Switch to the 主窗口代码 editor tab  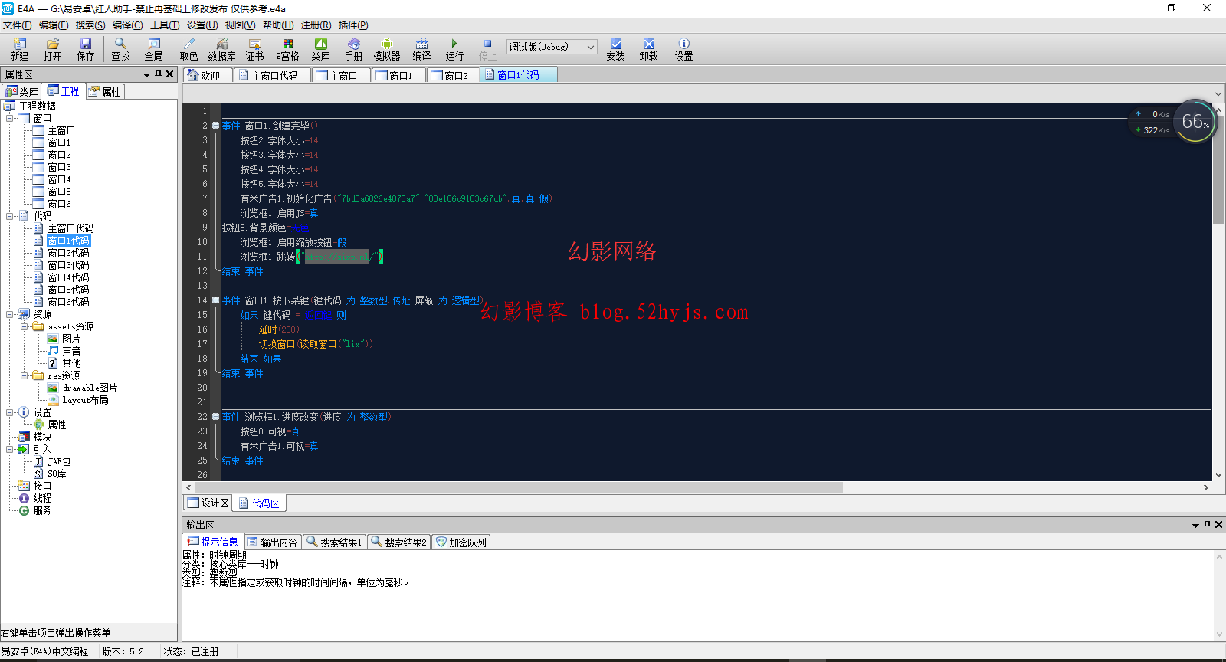(273, 75)
